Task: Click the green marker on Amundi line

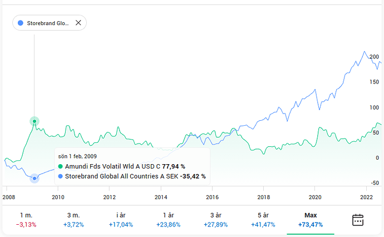Action: pos(35,121)
